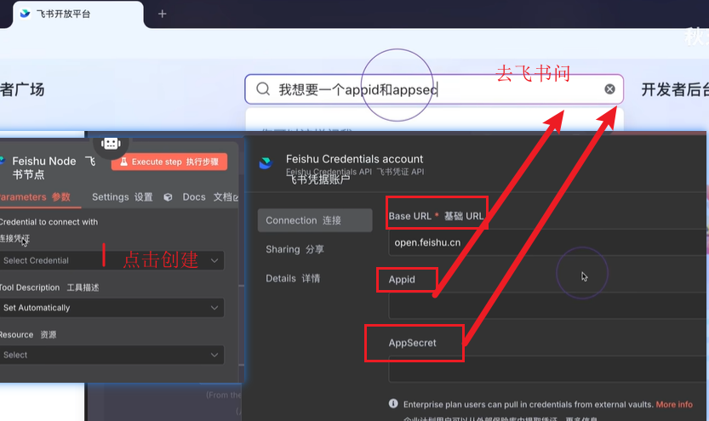Click the Credential to connect with label
The height and width of the screenshot is (421, 709).
pos(49,222)
